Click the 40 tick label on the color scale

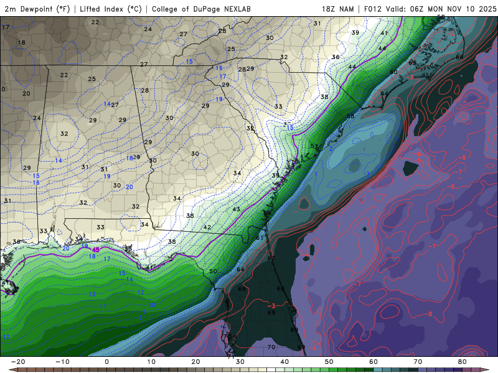(x=284, y=362)
